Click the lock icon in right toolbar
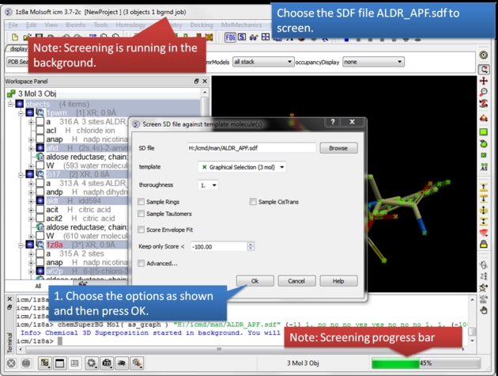 (484, 245)
